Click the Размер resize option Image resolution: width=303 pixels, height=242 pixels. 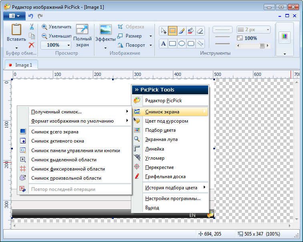click(130, 36)
